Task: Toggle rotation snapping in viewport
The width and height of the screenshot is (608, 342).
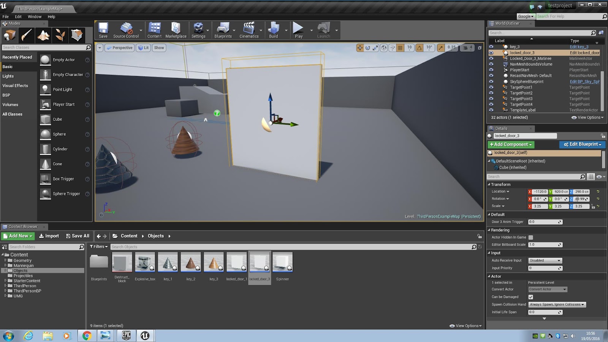Action: click(x=420, y=47)
